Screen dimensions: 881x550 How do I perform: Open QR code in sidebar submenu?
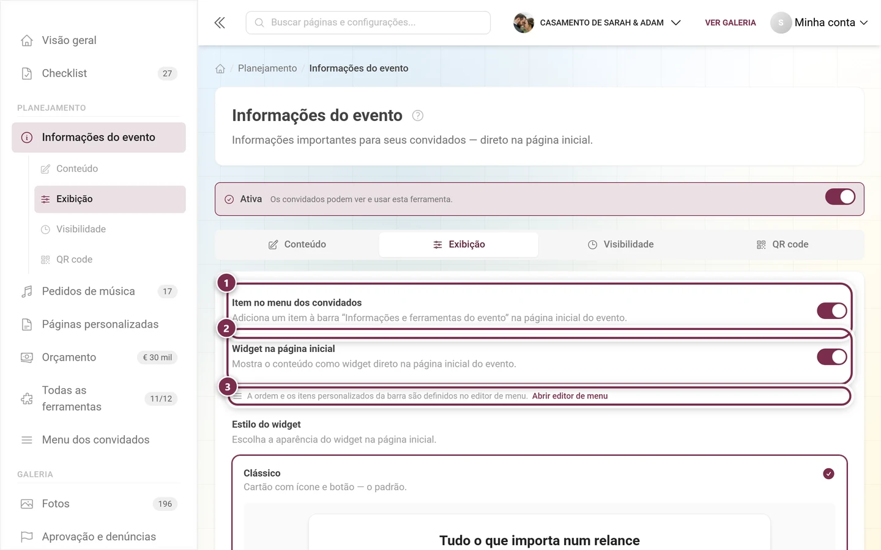110,260
